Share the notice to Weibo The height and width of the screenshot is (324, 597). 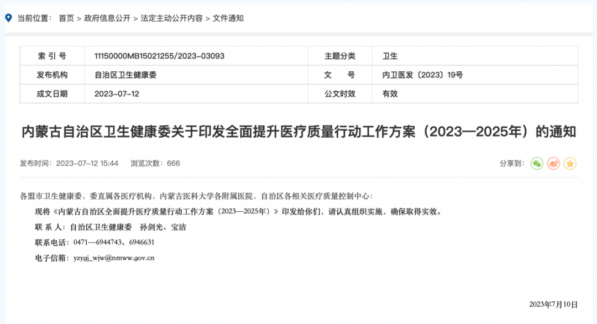tap(553, 164)
